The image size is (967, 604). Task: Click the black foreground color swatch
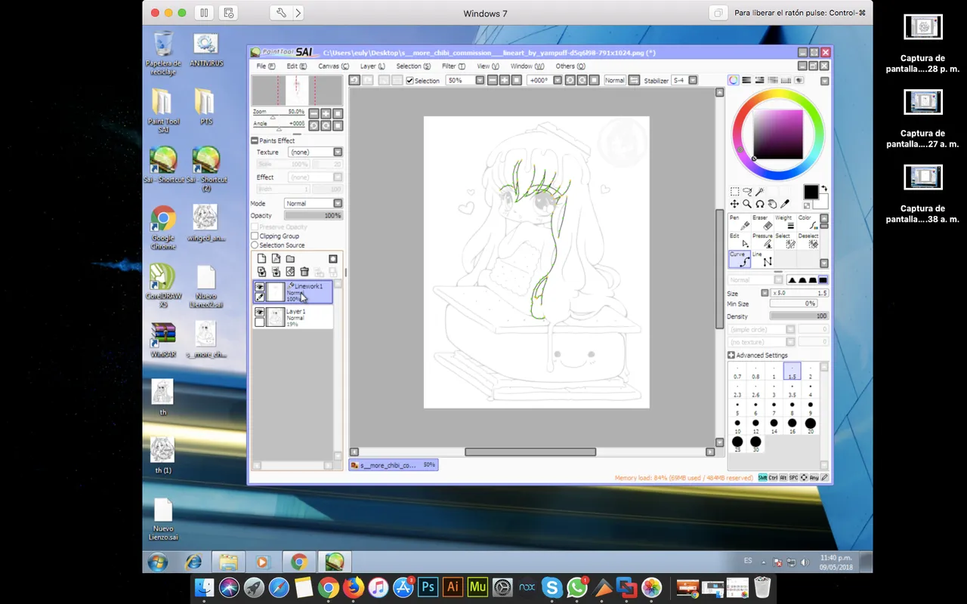tap(810, 192)
